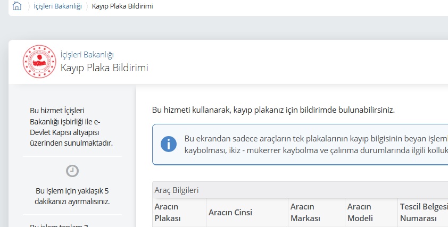Click the chevron separator before Kayıp Plaka Bildirimi breadcrumb

[x=87, y=6]
